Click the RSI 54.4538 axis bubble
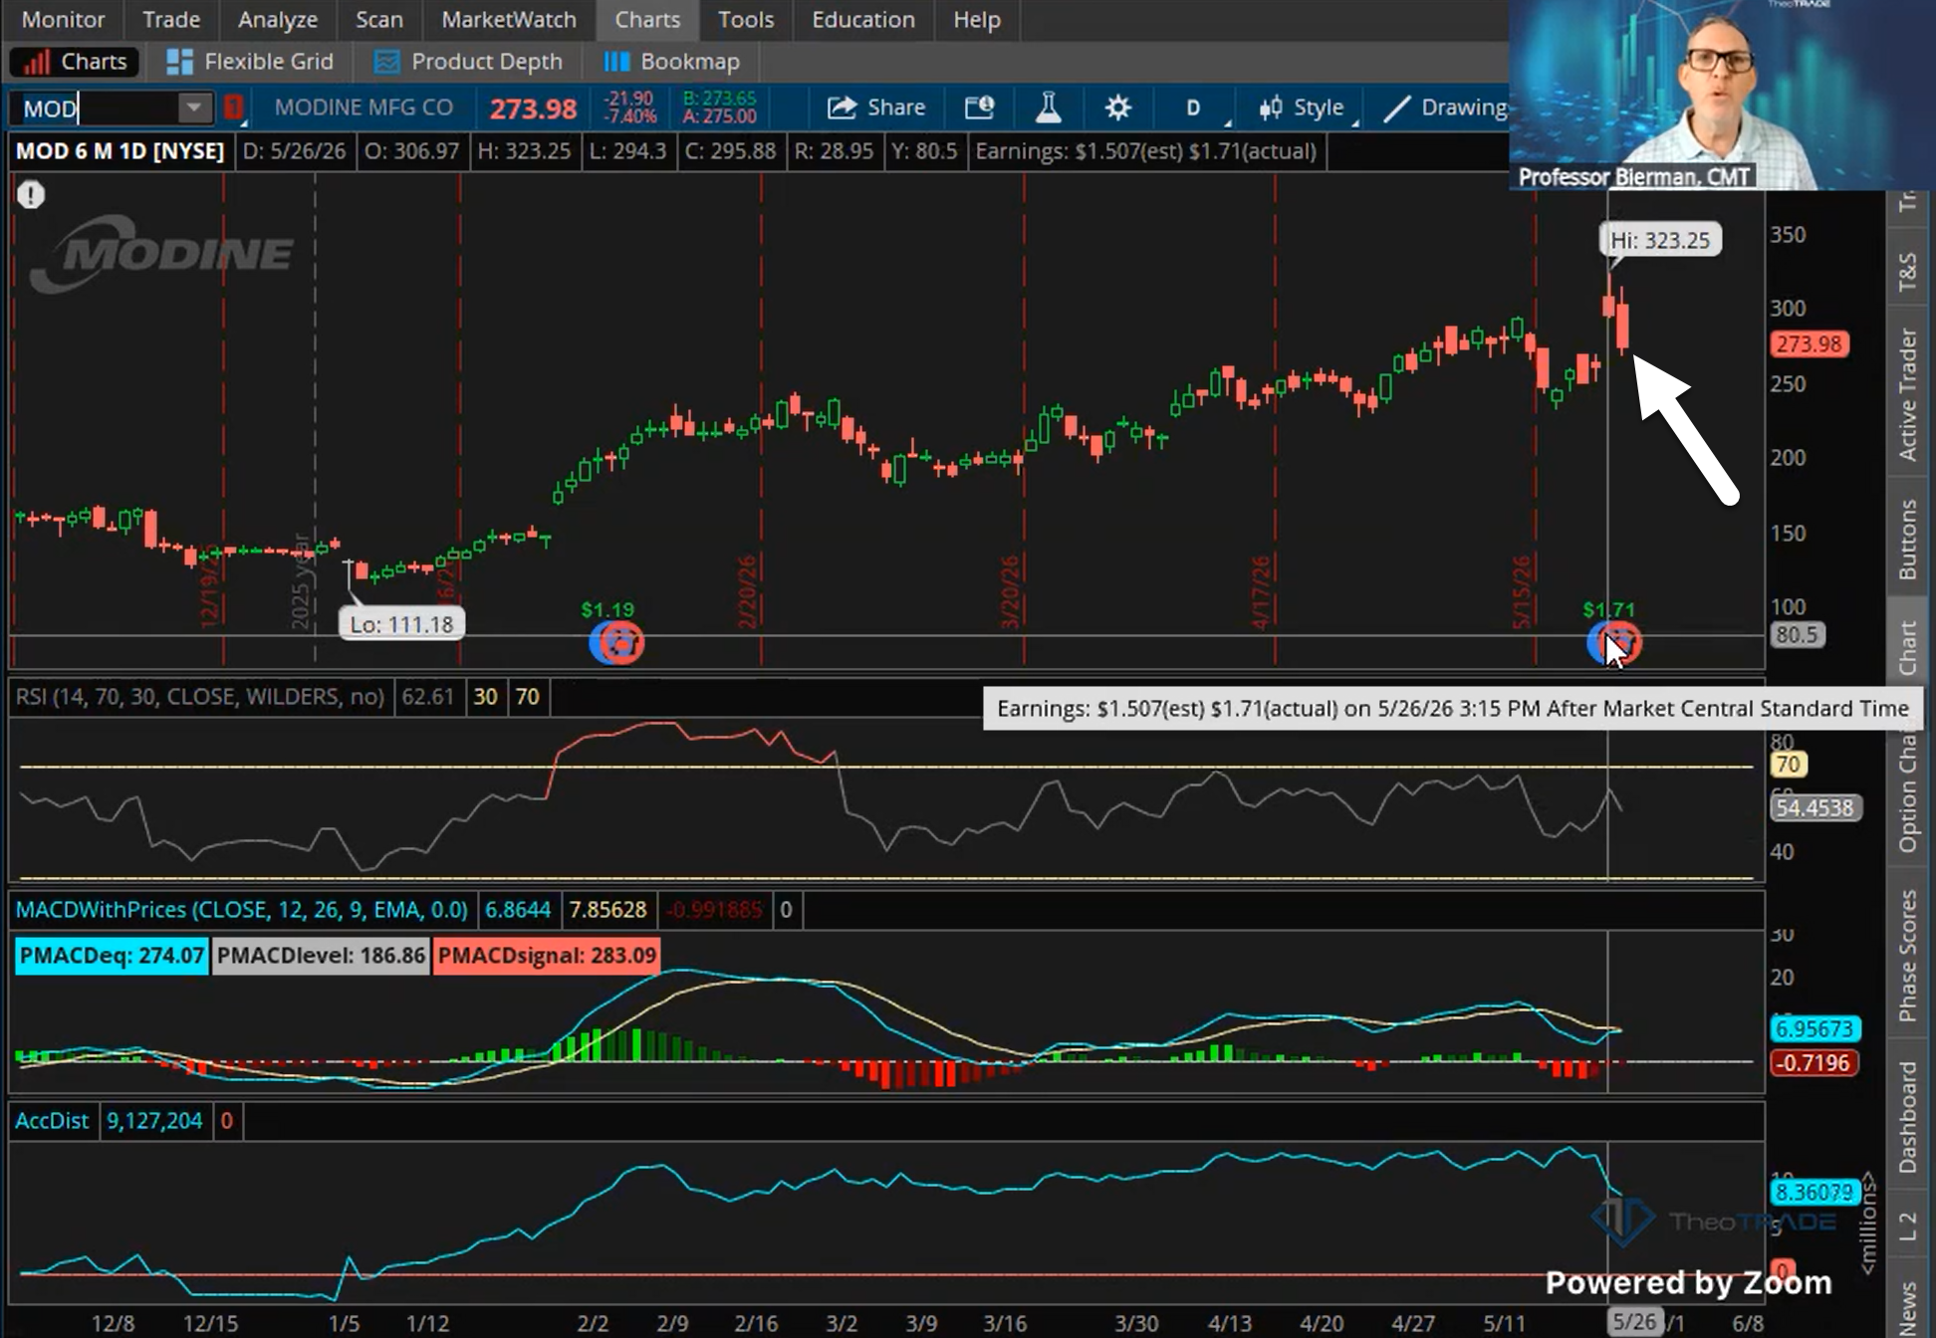 click(1815, 807)
